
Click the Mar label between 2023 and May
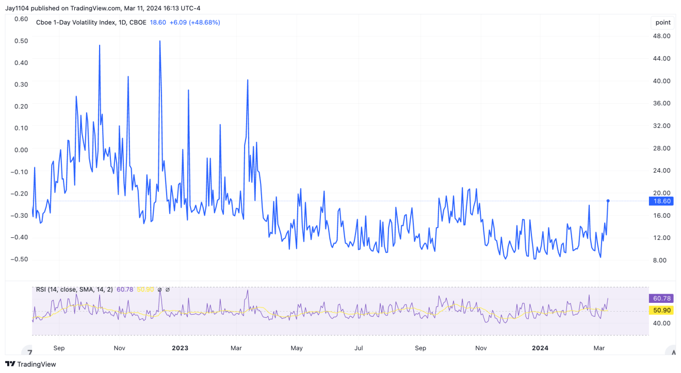tap(236, 348)
